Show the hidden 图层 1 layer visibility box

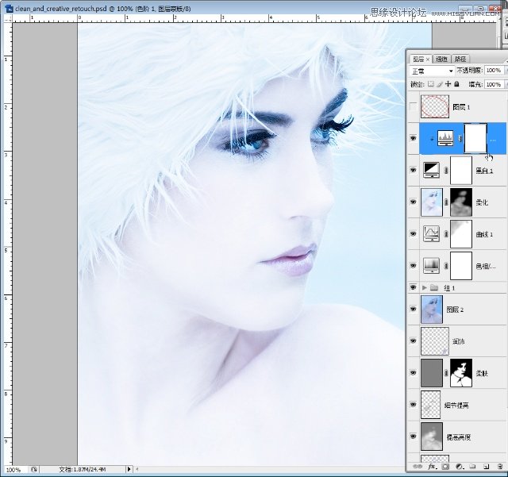413,106
